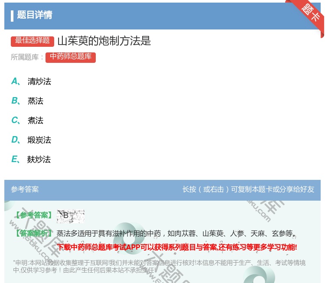Select option D 煅炭法
The width and height of the screenshot is (325, 283).
pos(31,140)
